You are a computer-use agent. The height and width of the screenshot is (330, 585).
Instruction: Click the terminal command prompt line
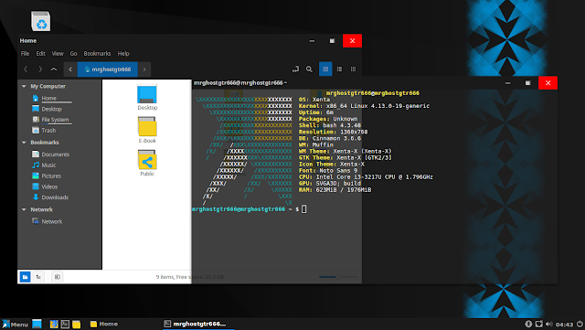pyautogui.click(x=250, y=209)
